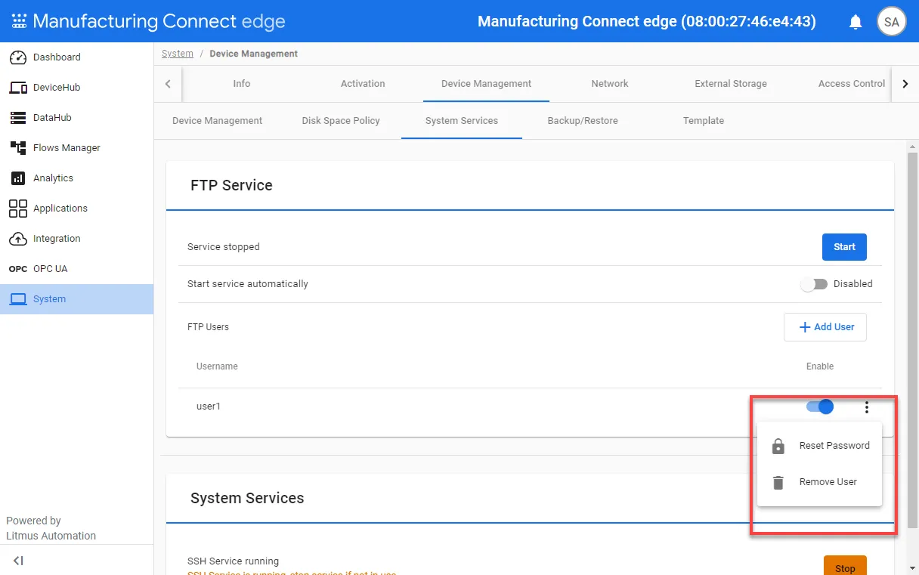Click the Analytics chart icon

tap(18, 178)
